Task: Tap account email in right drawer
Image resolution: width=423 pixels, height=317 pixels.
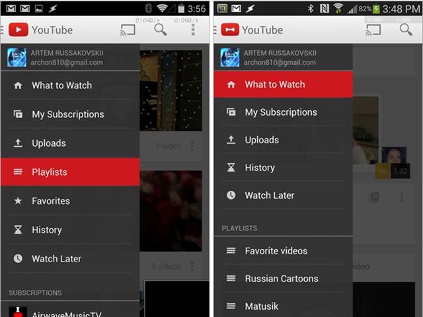Action: pyautogui.click(x=280, y=63)
